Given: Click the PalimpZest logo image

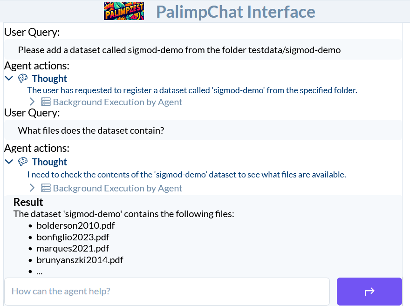Looking at the screenshot, I should 123,11.
